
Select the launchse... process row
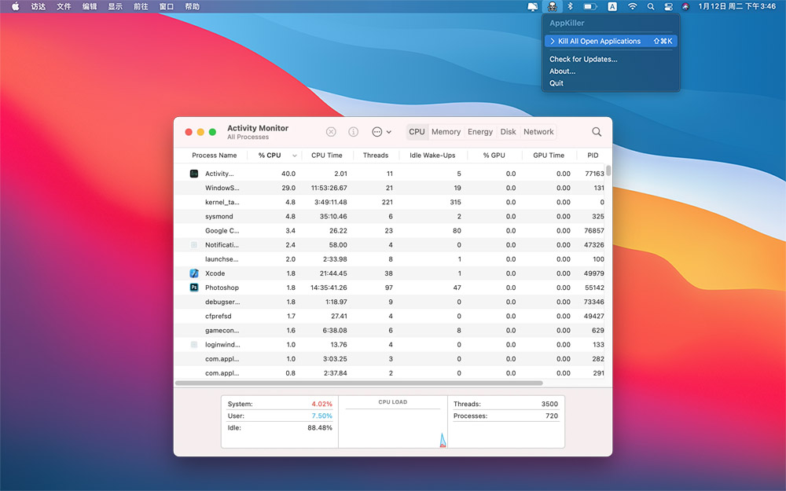[x=390, y=259]
